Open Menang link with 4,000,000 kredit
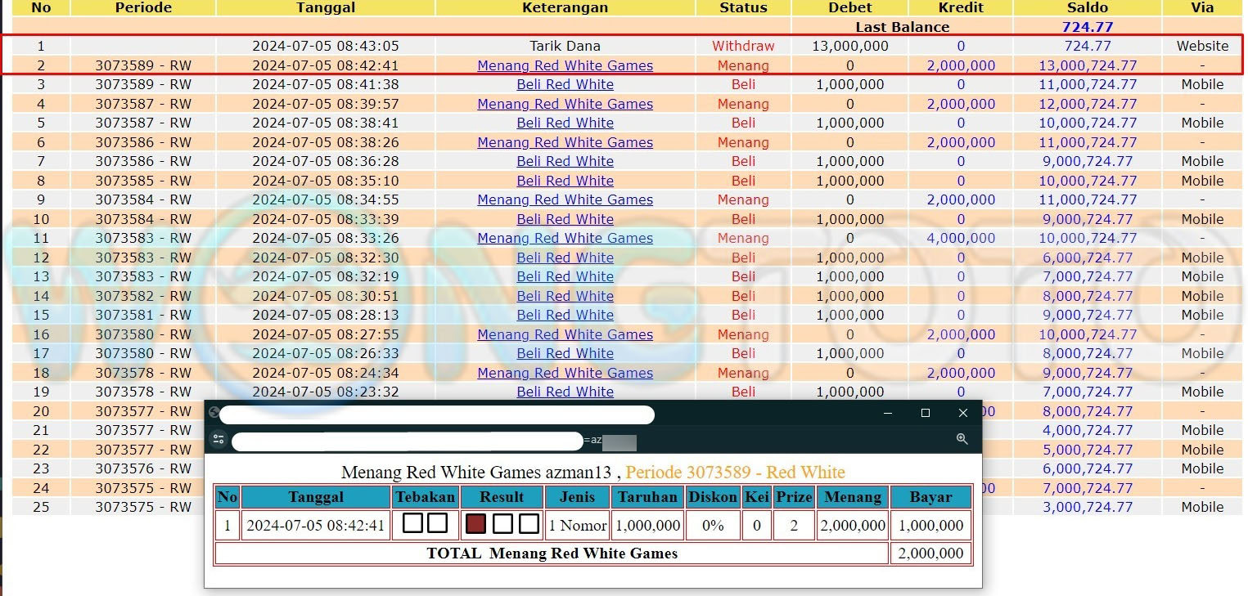The height and width of the screenshot is (596, 1248). [565, 238]
